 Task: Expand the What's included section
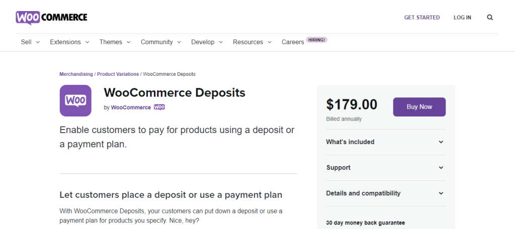tap(385, 142)
